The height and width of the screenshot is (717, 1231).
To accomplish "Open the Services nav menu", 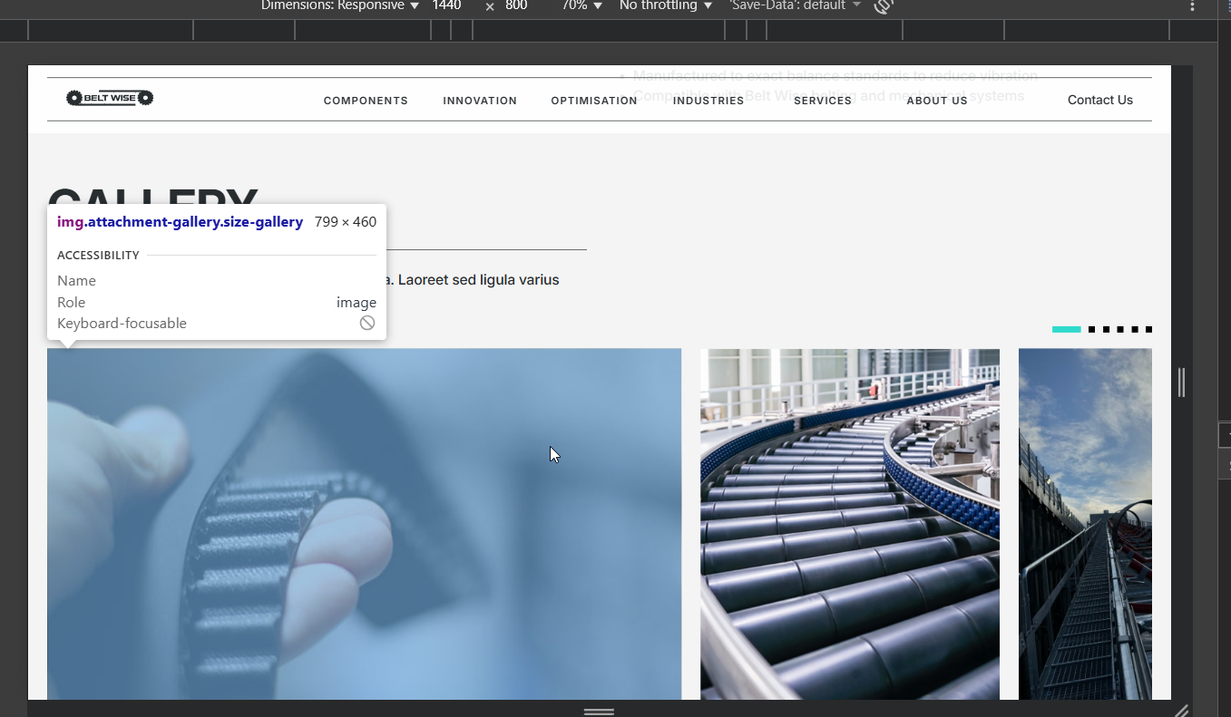I will [x=823, y=101].
